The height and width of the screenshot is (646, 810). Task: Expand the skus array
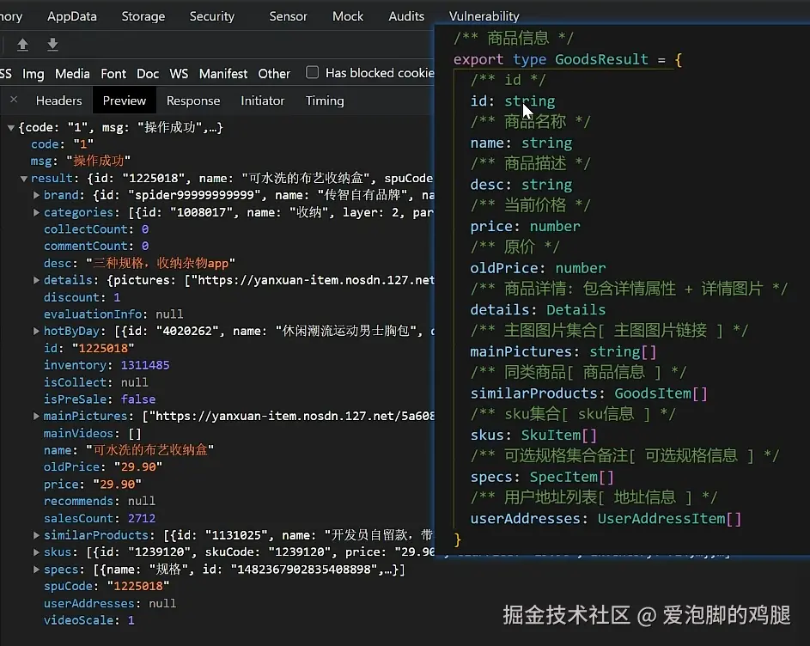point(36,552)
